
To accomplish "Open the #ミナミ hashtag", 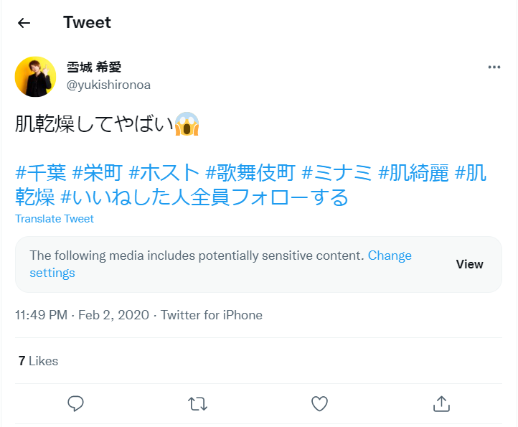I will click(x=337, y=173).
